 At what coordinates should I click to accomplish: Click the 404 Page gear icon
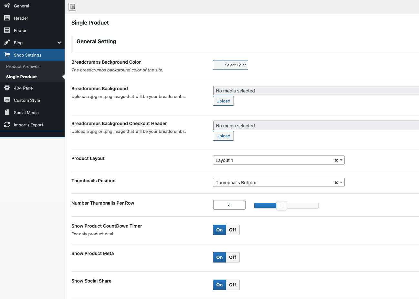(7, 88)
